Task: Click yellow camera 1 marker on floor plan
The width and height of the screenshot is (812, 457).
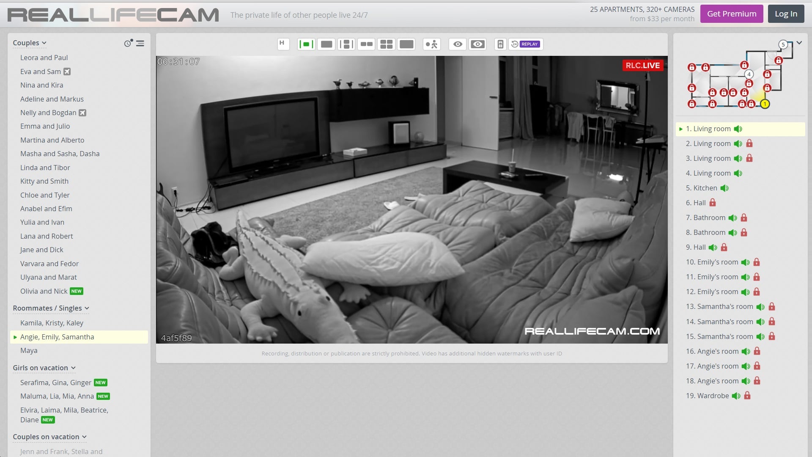Action: click(x=765, y=104)
